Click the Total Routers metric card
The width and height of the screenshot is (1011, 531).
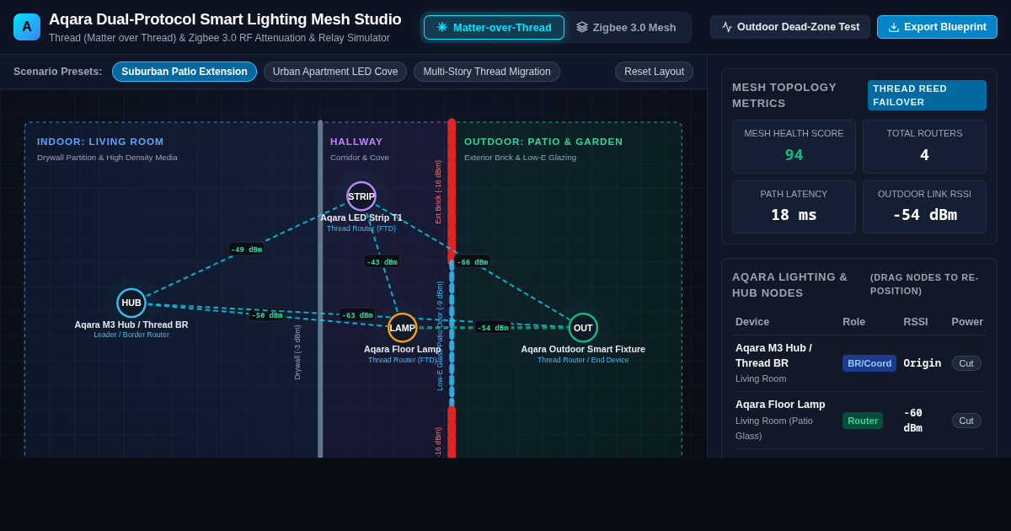pyautogui.click(x=924, y=147)
